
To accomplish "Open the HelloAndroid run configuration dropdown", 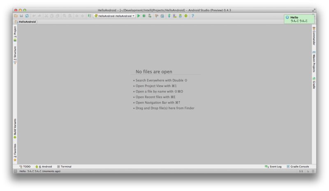I will pos(115,16).
